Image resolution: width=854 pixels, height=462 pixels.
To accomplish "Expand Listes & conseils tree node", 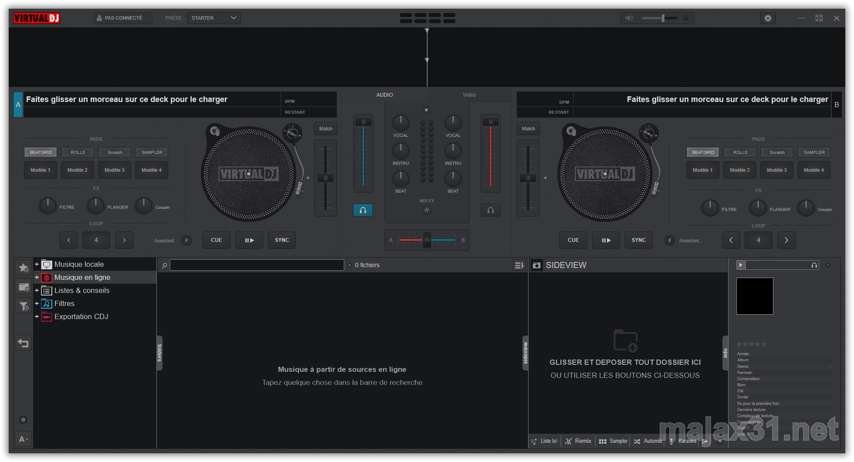I will tap(37, 290).
